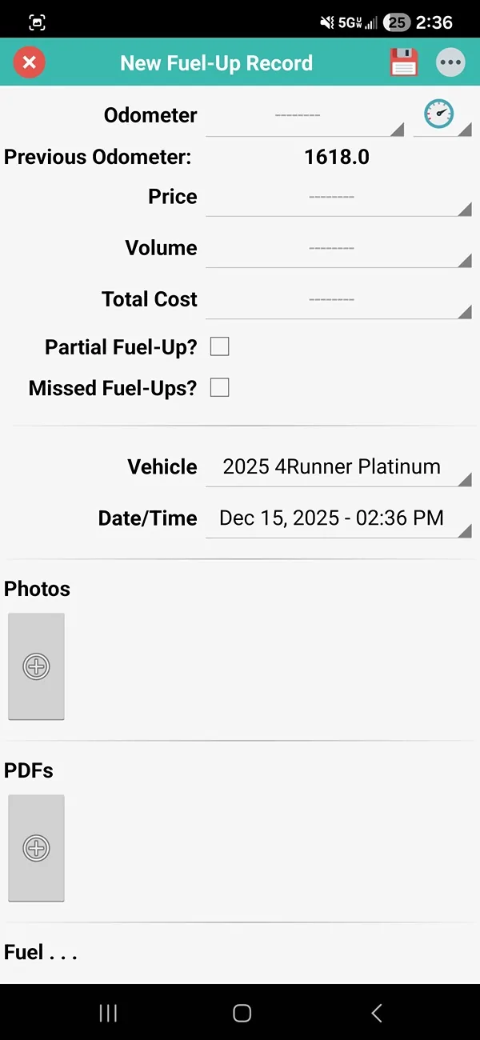
Task: Dismiss the record with the X icon
Action: [29, 62]
